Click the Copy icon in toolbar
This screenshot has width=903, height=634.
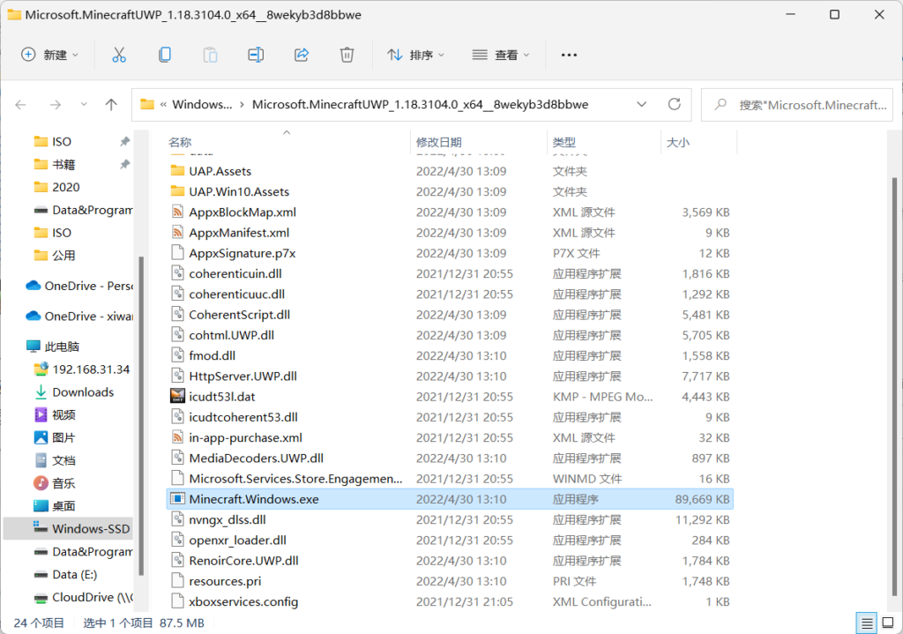tap(165, 55)
